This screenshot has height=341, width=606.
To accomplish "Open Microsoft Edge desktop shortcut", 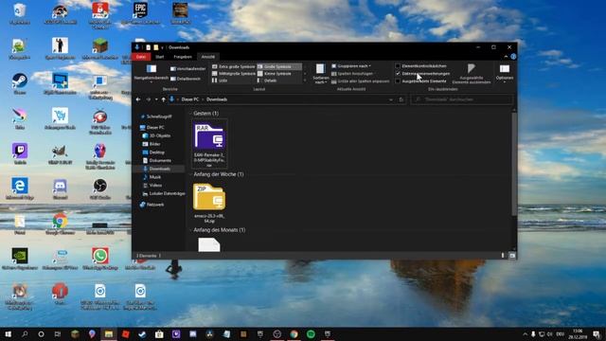I will (20, 189).
